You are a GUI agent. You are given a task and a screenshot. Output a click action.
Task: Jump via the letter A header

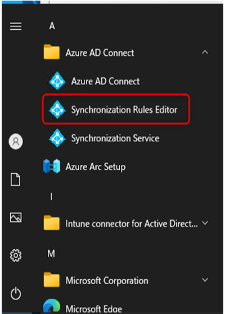[x=52, y=26]
